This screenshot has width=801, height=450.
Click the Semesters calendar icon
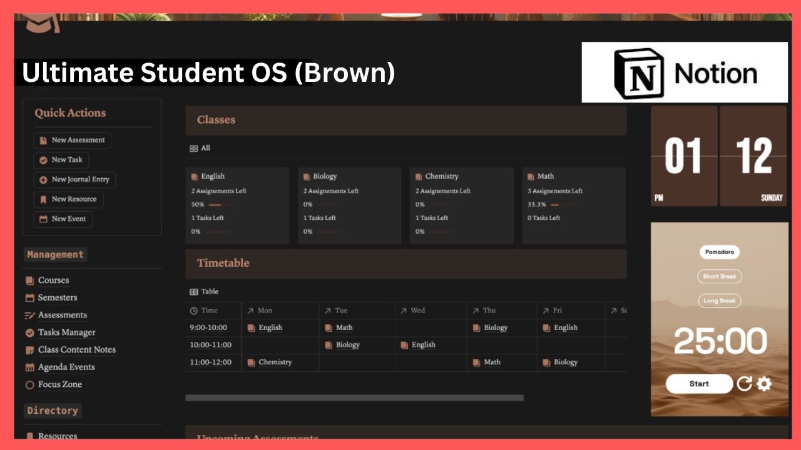(x=29, y=298)
